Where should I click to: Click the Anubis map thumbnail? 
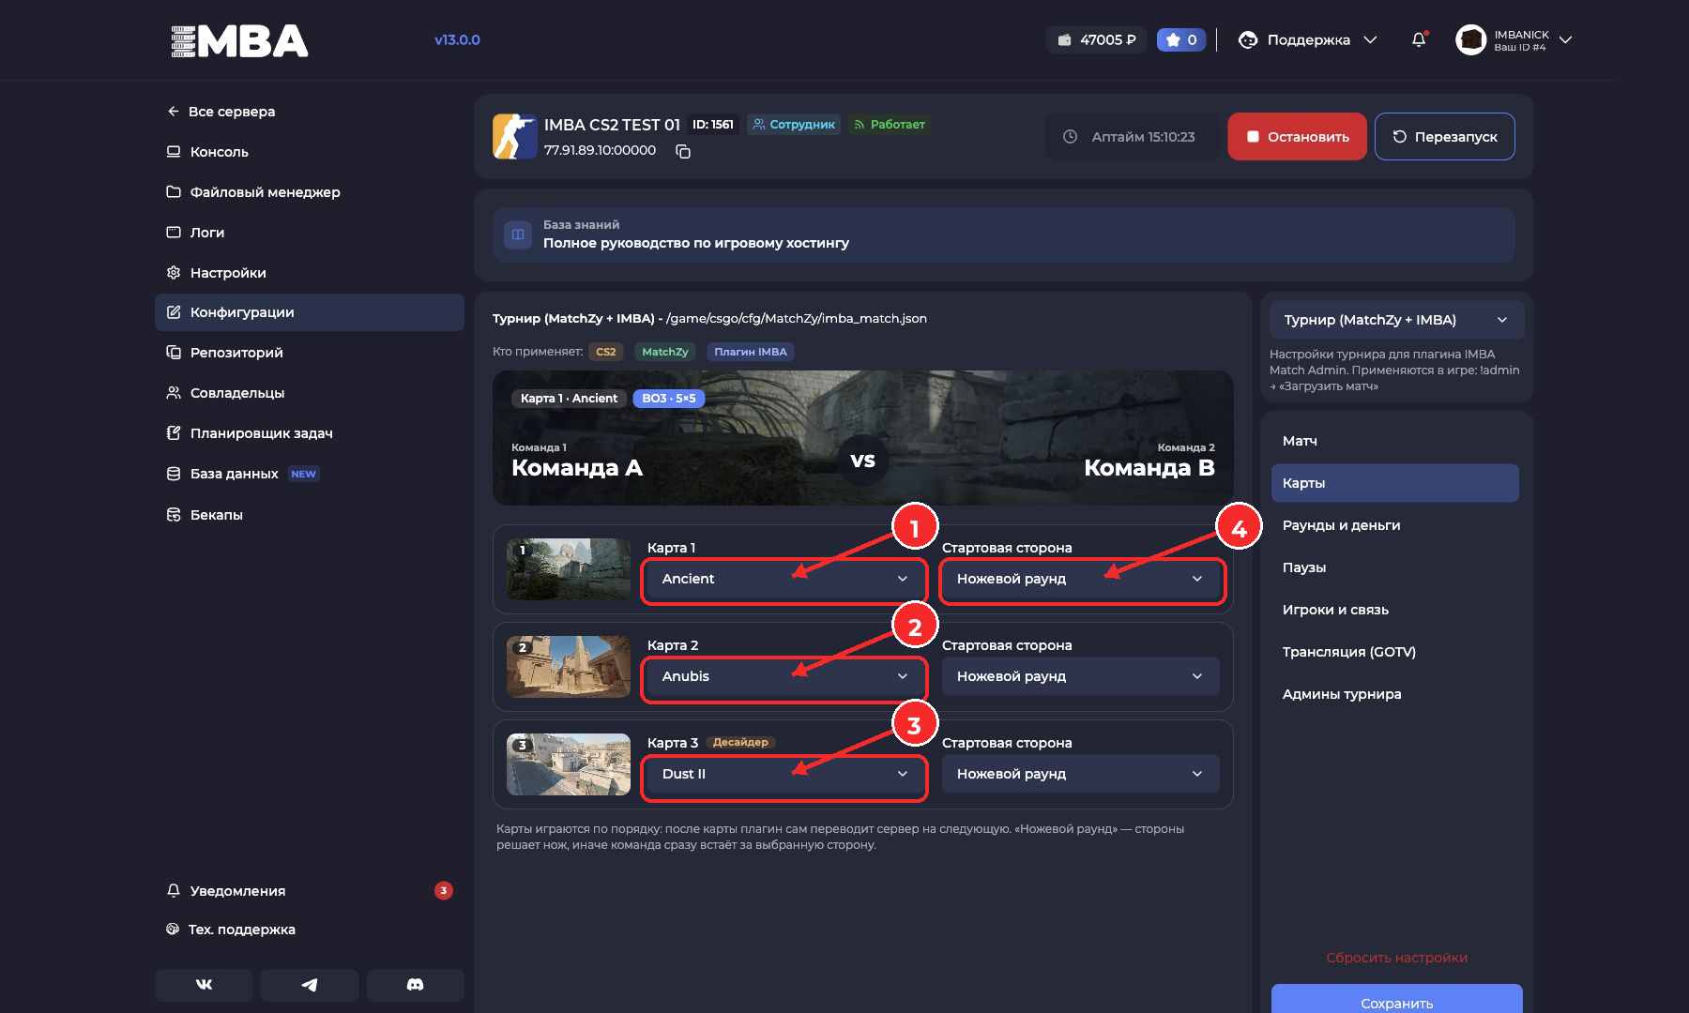[569, 667]
